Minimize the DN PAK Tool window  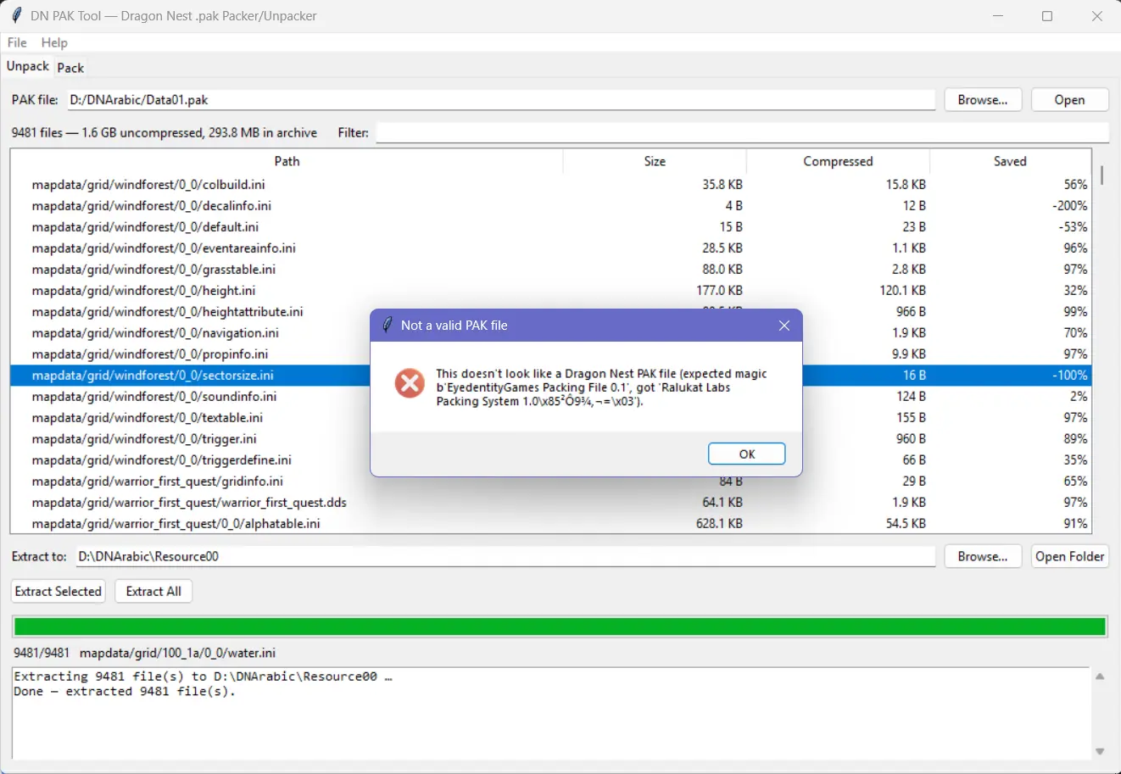999,16
